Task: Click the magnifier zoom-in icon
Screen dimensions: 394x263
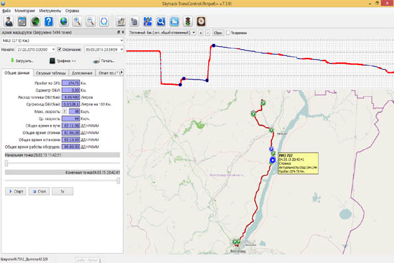Action: coord(78,21)
